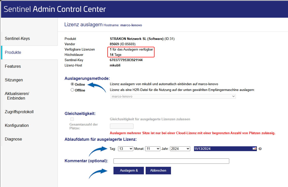Image resolution: width=288 pixels, height=187 pixels.
Task: Open the calendar picker icon in date field
Action: (x=254, y=149)
